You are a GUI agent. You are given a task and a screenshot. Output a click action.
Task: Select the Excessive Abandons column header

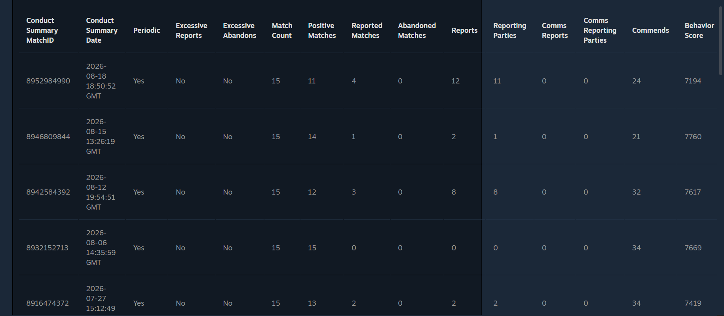(239, 30)
